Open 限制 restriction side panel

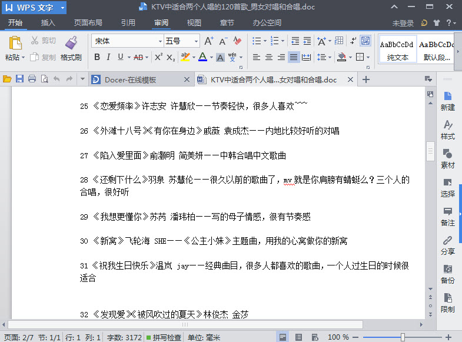pyautogui.click(x=447, y=303)
